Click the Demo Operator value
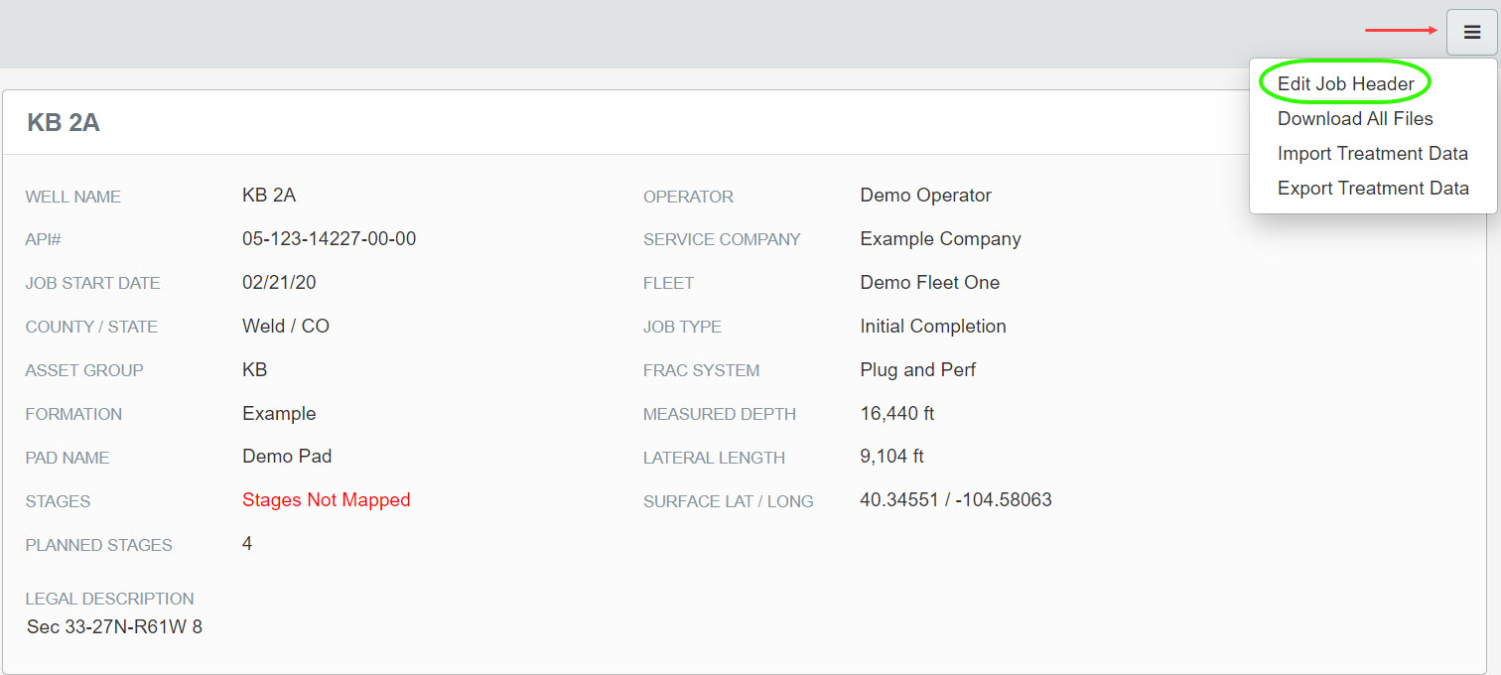 (925, 196)
